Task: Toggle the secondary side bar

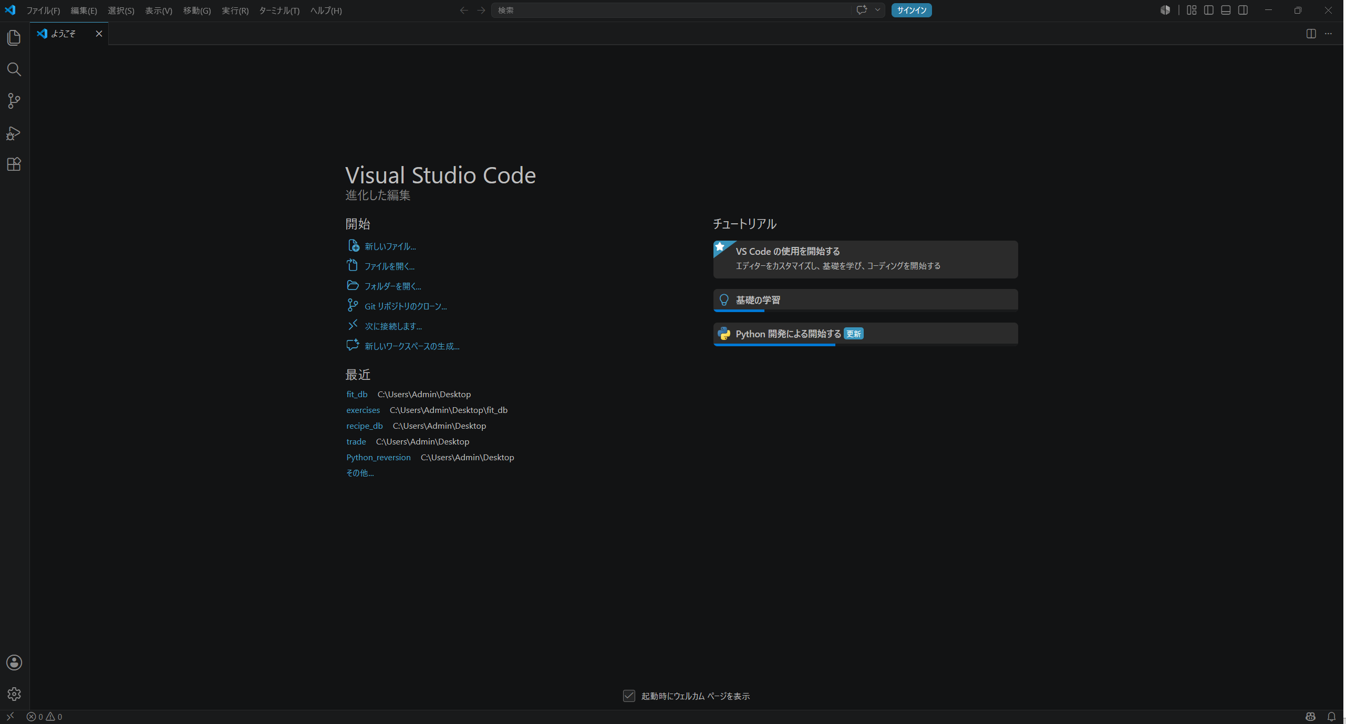Action: pyautogui.click(x=1243, y=10)
